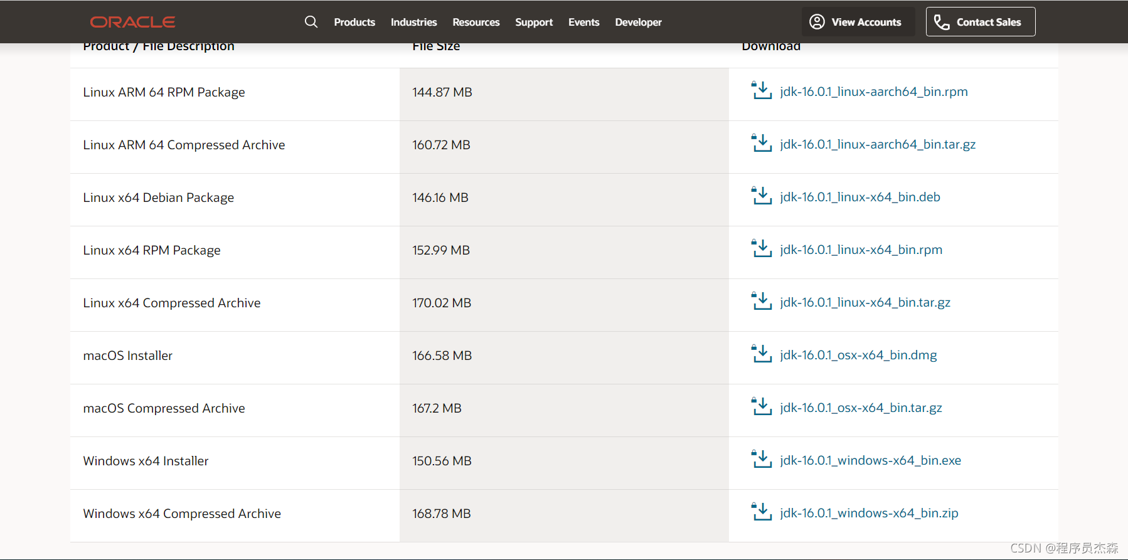Click the 170.02 MB file size cell
The image size is (1128, 560).
click(x=564, y=305)
